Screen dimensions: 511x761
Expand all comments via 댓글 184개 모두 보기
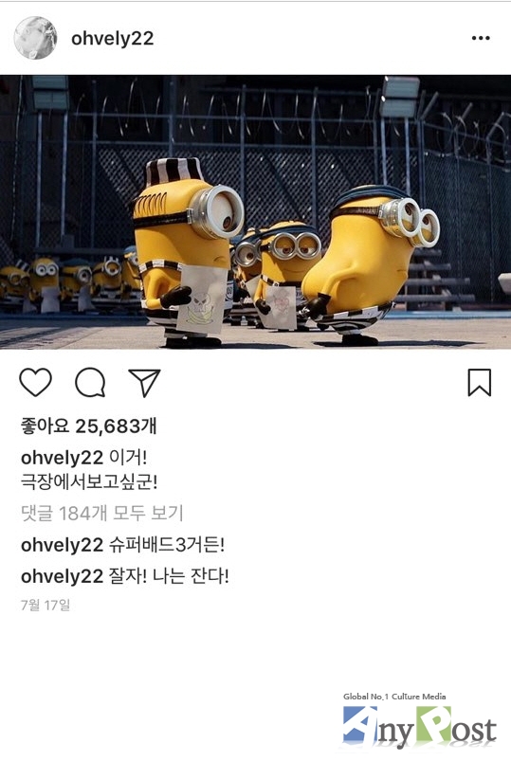[102, 513]
